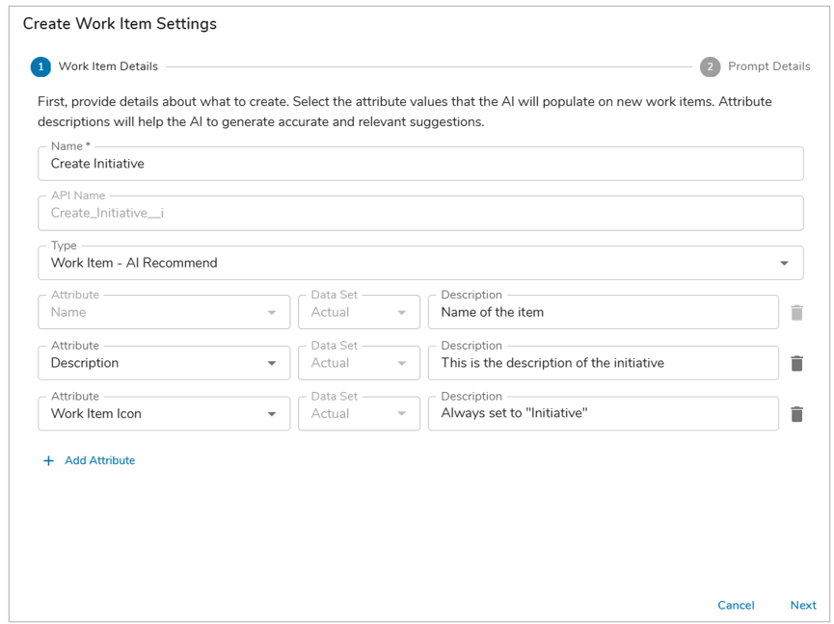834x624 pixels.
Task: Click the trash icon on the Name row
Action: [x=796, y=312]
